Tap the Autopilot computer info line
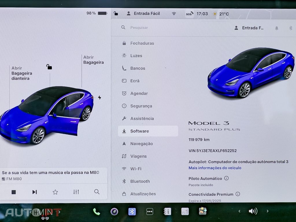 (x=238, y=162)
